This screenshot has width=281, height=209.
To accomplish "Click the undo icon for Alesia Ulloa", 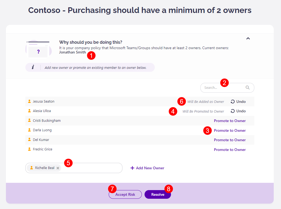I will (x=233, y=111).
